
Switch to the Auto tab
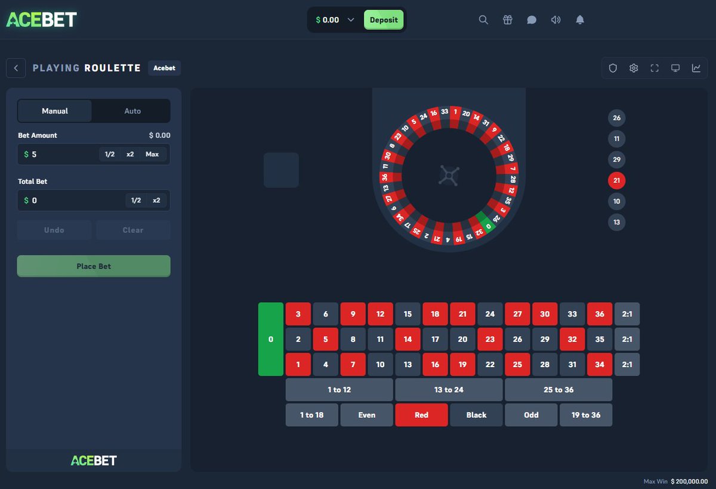[132, 111]
